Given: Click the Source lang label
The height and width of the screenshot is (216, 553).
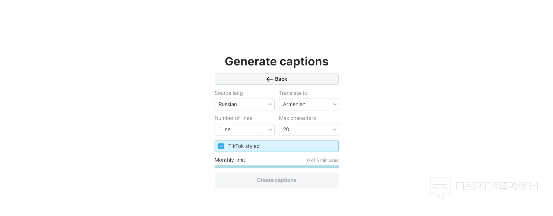Looking at the screenshot, I should tap(229, 93).
